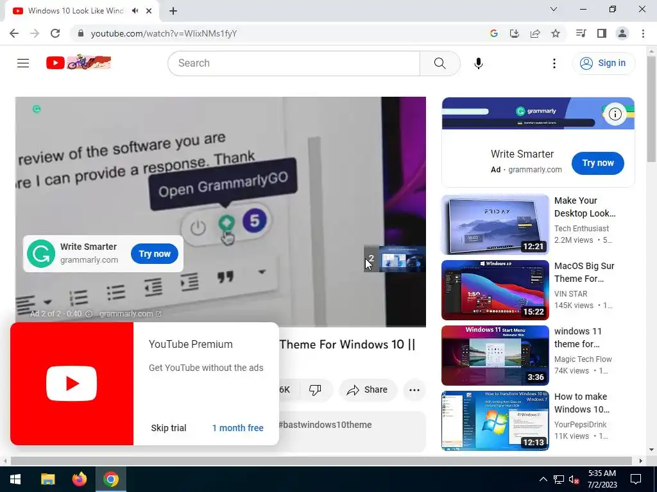This screenshot has width=657, height=492.
Task: Sign in to YouTube
Action: point(603,63)
